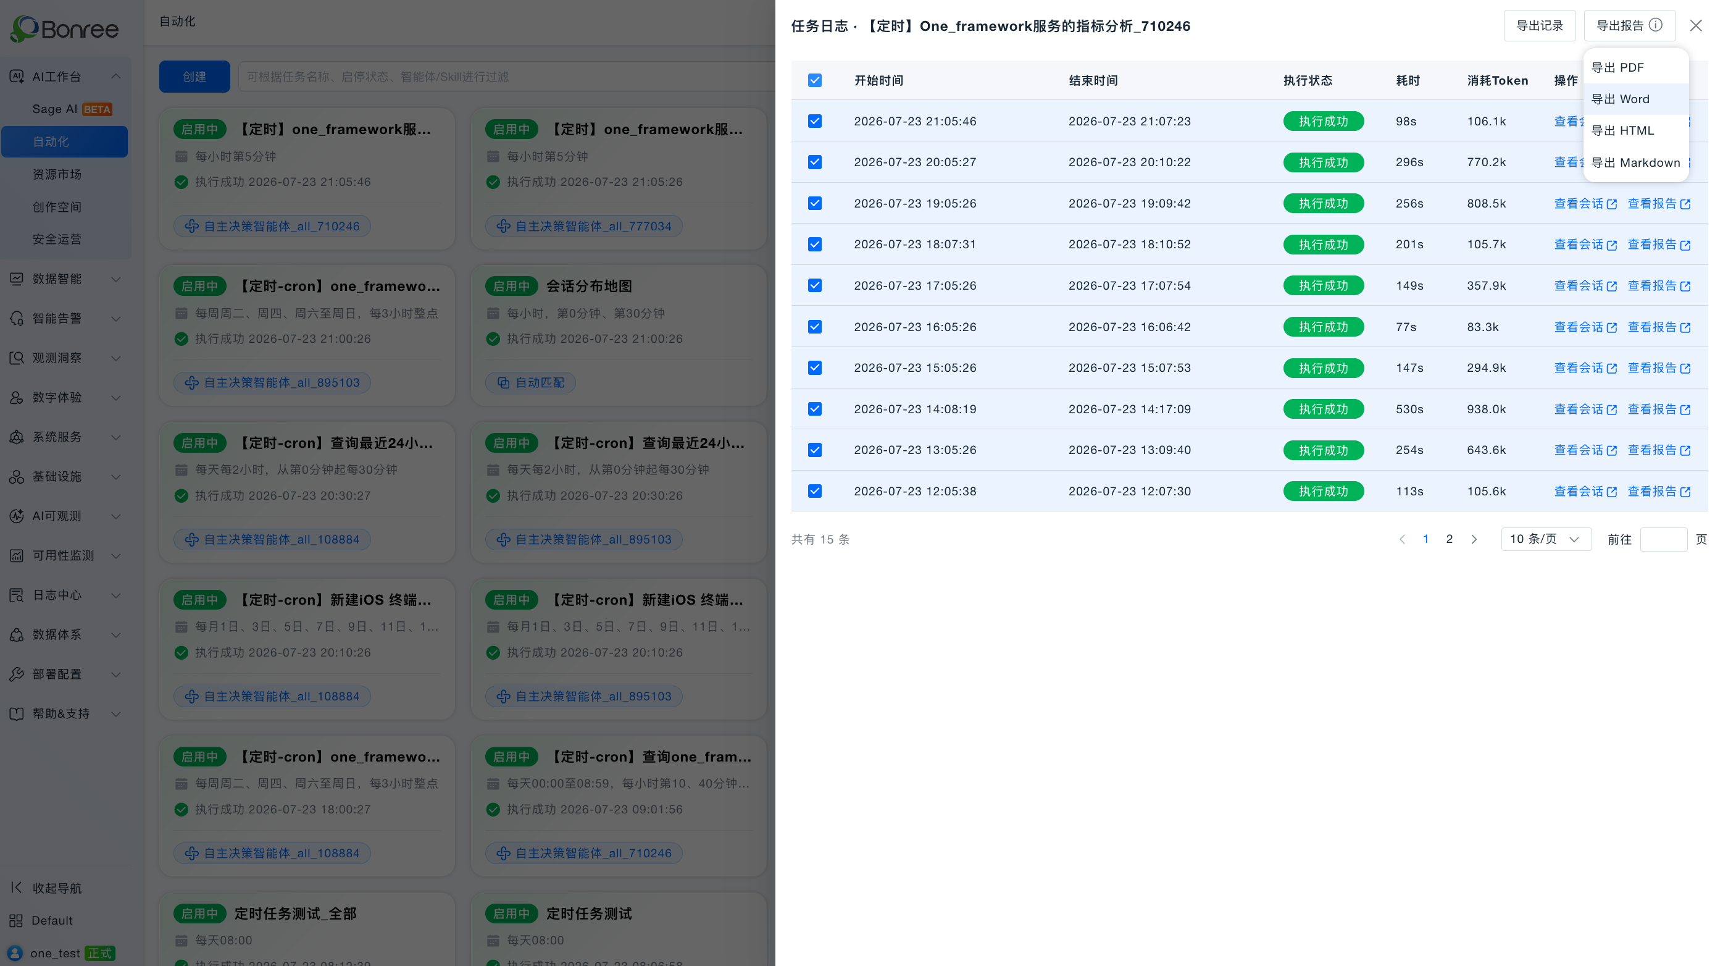The width and height of the screenshot is (1715, 966).
Task: Choose 导出 Markdown from the menu
Action: pos(1636,162)
